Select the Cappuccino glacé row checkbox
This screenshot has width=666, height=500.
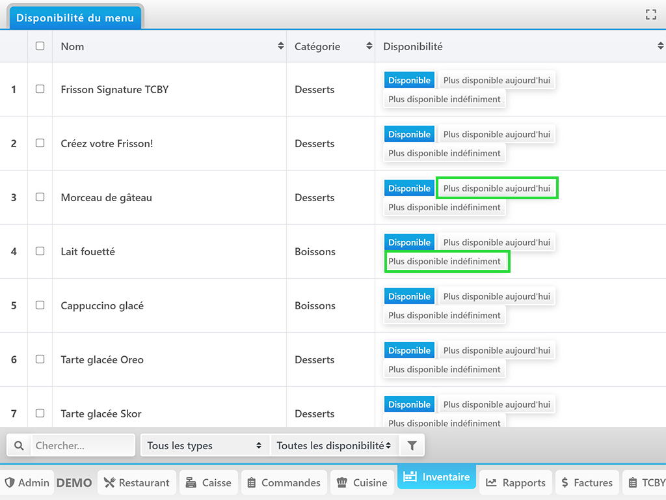40,305
